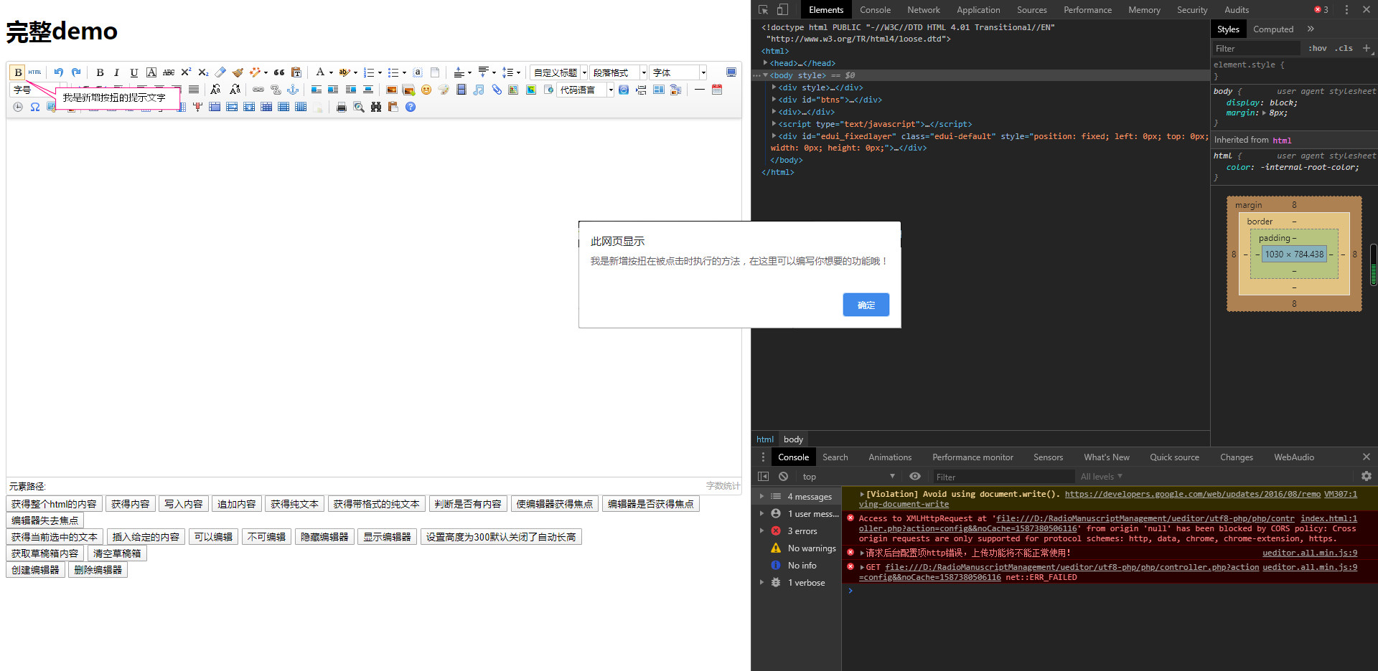Open the emoticon picker
1378x671 pixels.
(x=426, y=90)
